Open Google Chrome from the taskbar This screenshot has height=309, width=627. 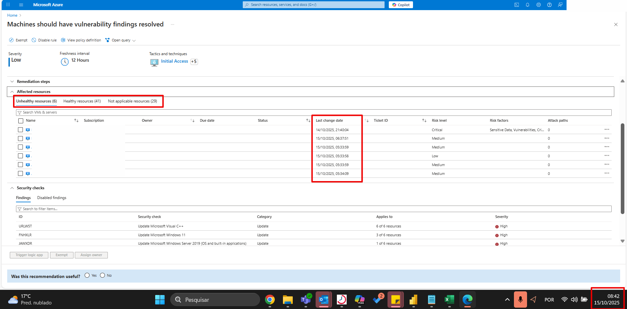tap(270, 300)
